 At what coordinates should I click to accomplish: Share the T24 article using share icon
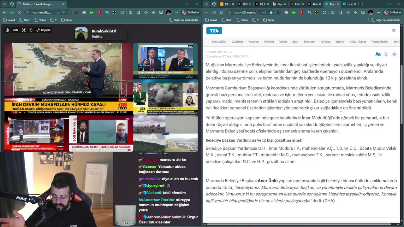coord(386,54)
